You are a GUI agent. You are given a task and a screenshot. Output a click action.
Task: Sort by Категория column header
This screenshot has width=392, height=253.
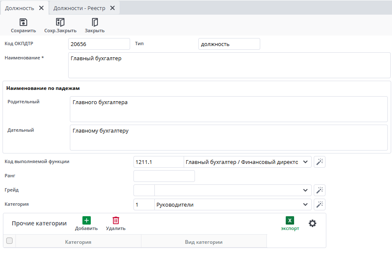[78, 242]
